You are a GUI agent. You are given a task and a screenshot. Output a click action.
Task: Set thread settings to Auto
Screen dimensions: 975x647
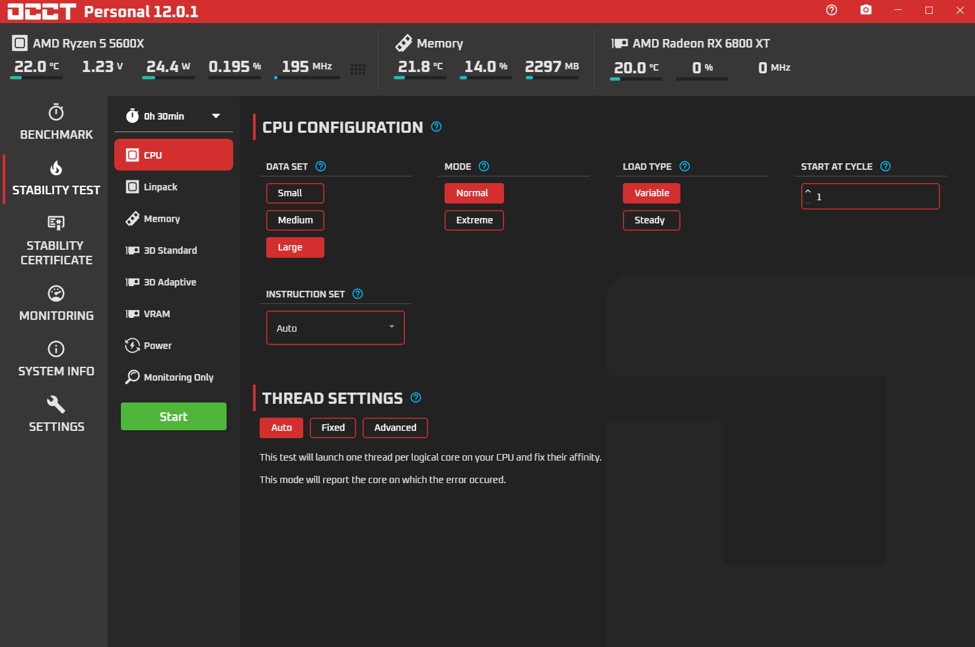click(281, 428)
